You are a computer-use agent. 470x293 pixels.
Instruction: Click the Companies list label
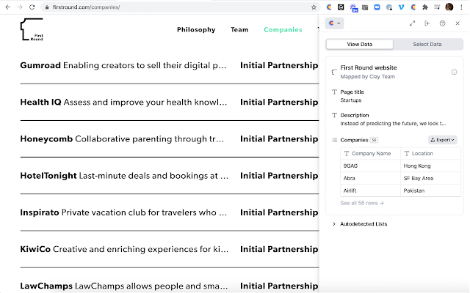pyautogui.click(x=354, y=140)
